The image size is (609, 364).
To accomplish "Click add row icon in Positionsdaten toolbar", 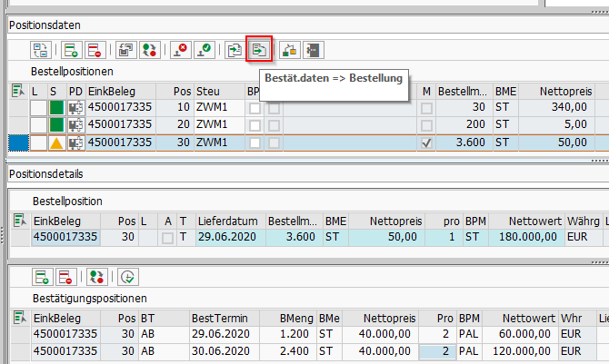I will click(x=73, y=49).
